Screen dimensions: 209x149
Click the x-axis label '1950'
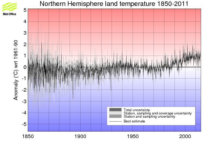pos(133,137)
